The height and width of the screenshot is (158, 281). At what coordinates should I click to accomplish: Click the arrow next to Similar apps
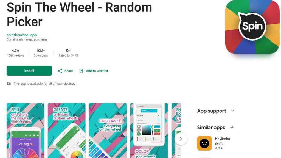coord(232,127)
